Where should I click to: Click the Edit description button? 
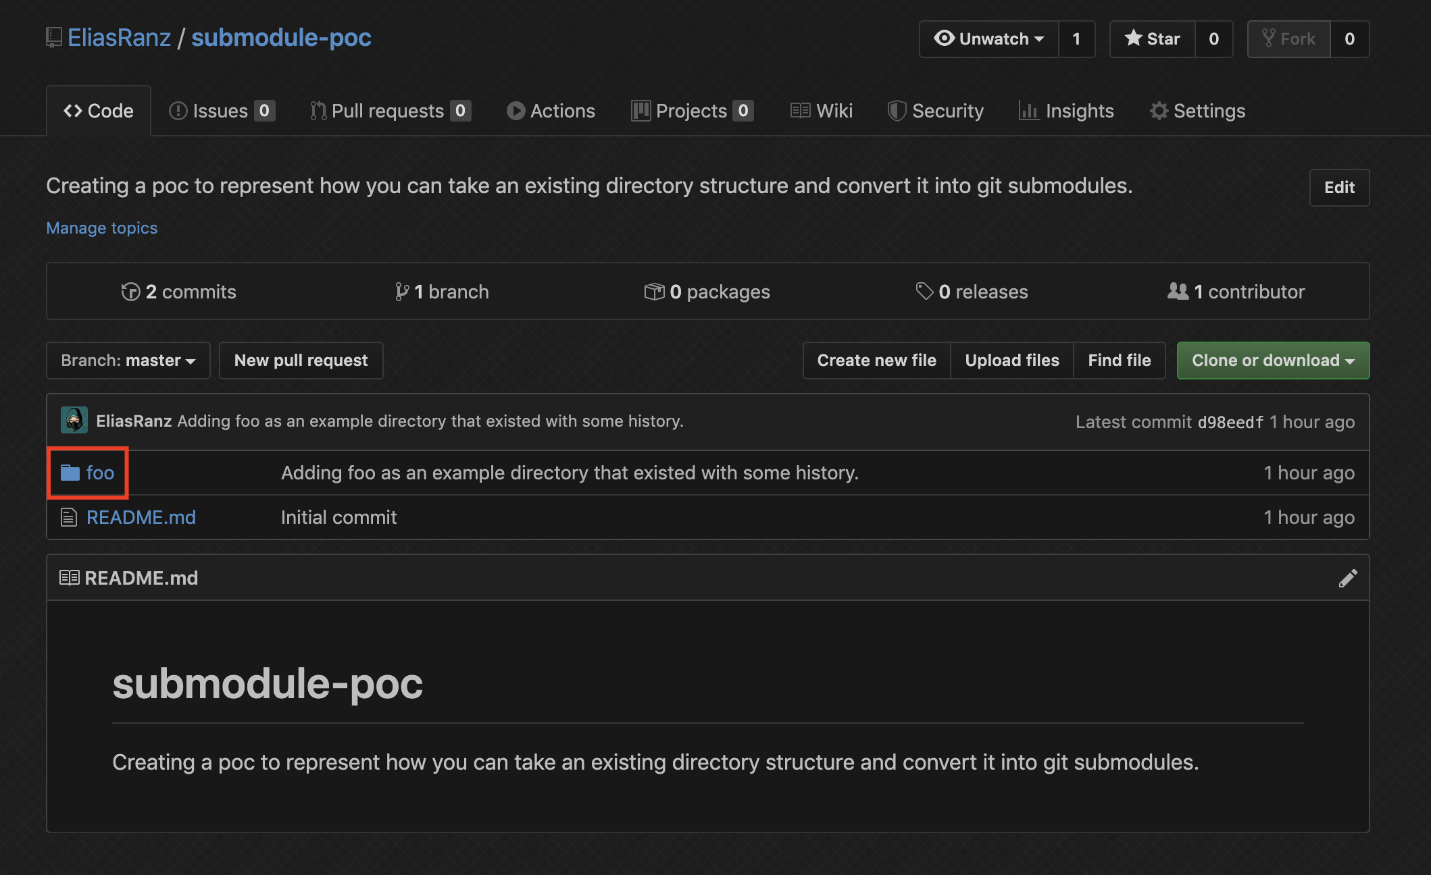tap(1339, 188)
